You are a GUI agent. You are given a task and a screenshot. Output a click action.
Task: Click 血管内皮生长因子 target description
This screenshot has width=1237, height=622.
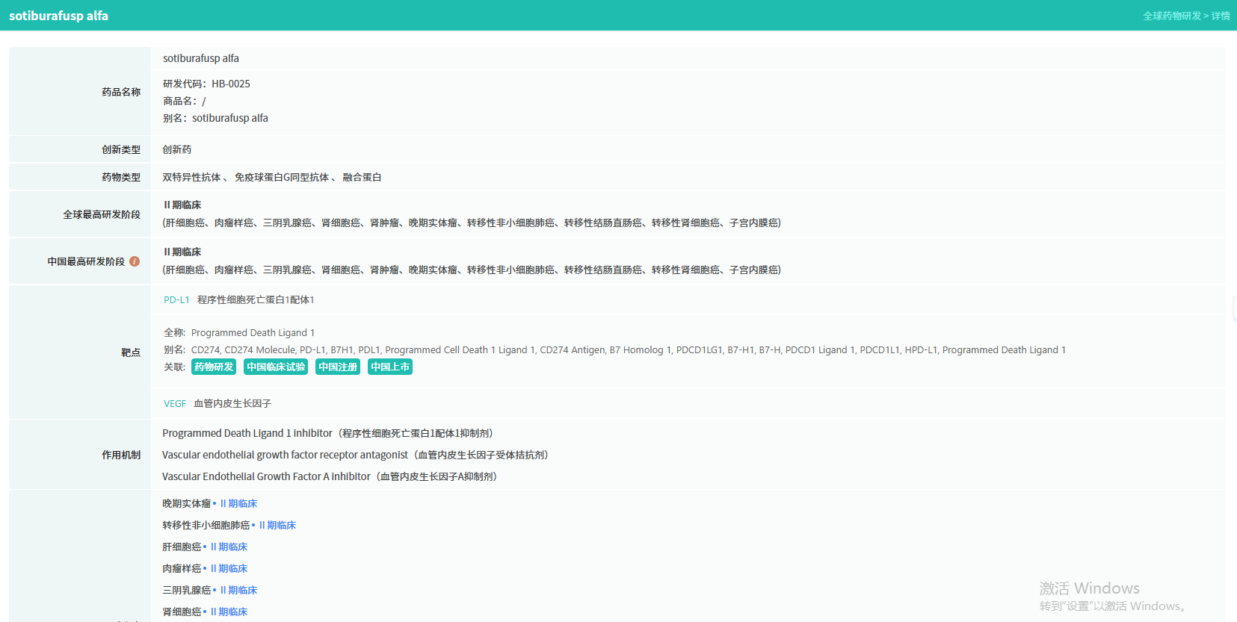coord(232,404)
